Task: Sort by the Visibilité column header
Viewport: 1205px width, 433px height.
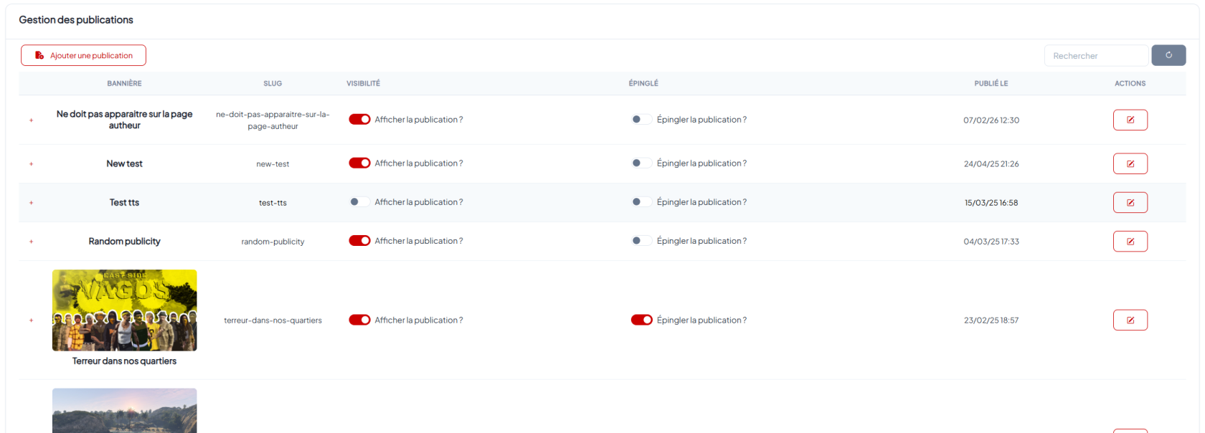Action: (364, 83)
